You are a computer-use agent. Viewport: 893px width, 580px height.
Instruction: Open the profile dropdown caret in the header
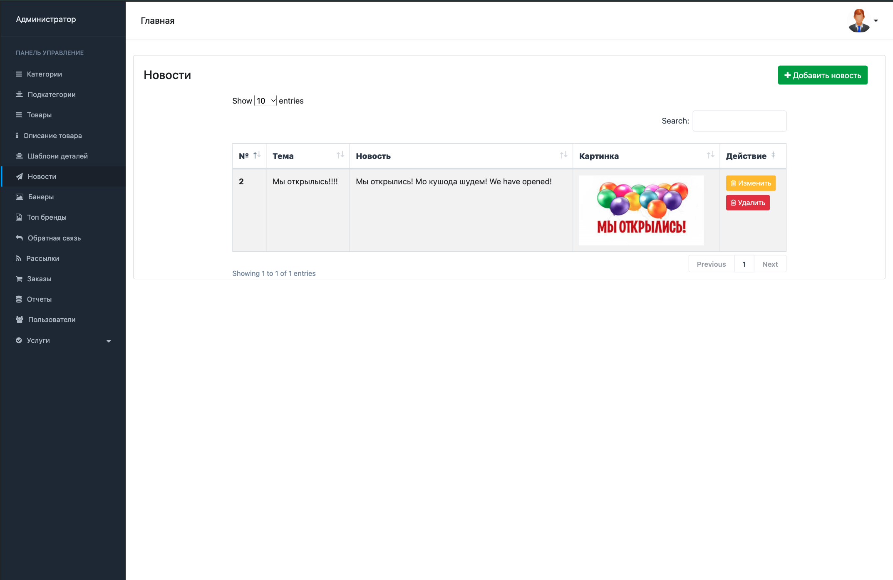click(x=876, y=21)
